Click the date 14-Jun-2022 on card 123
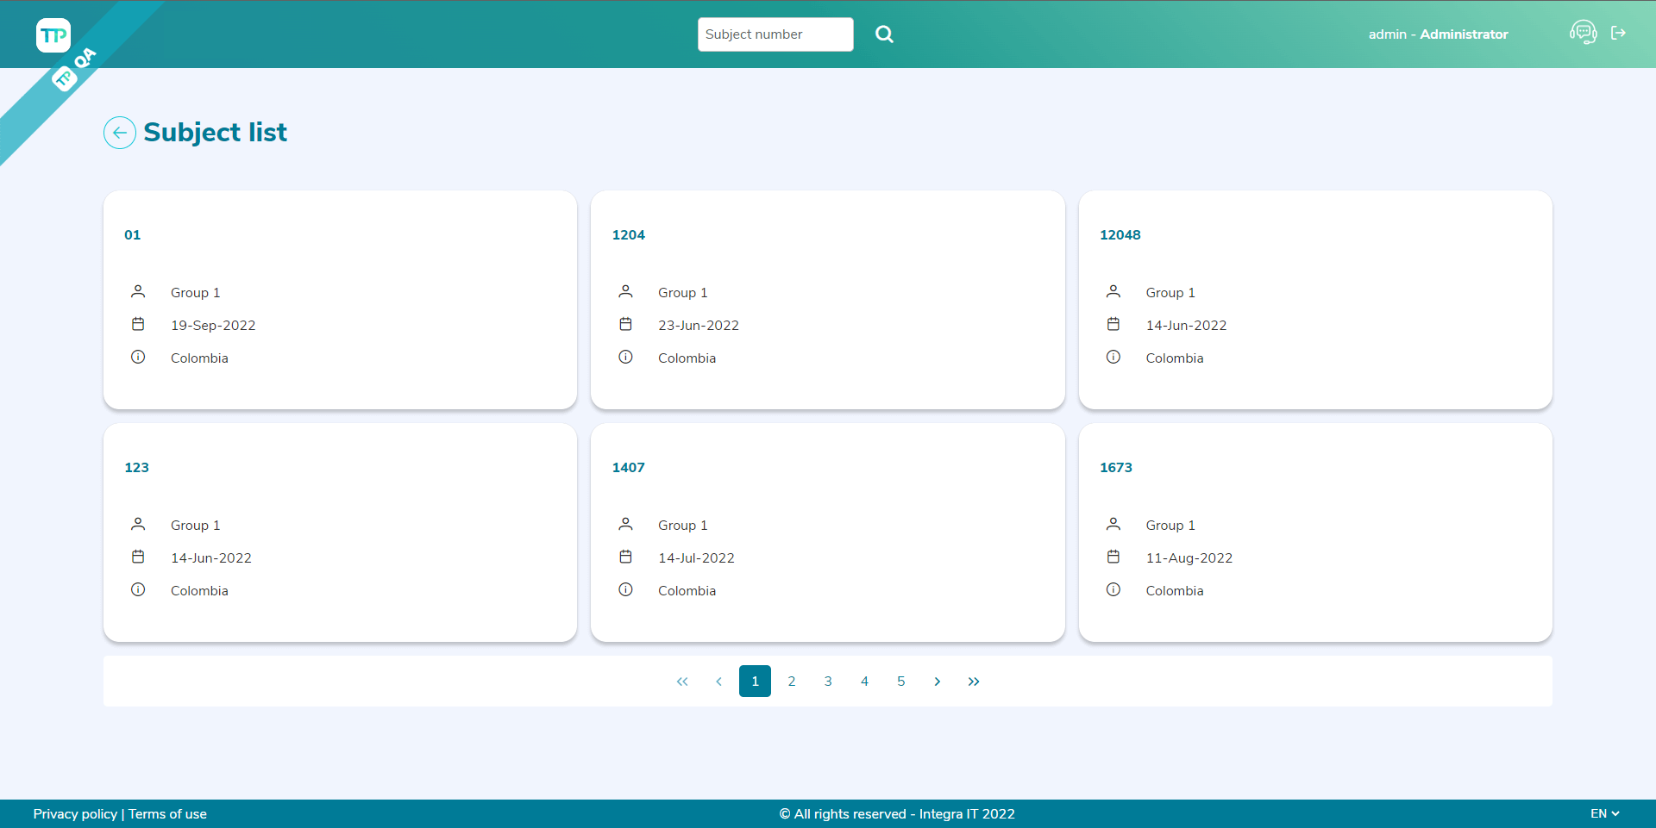1656x828 pixels. coord(211,558)
